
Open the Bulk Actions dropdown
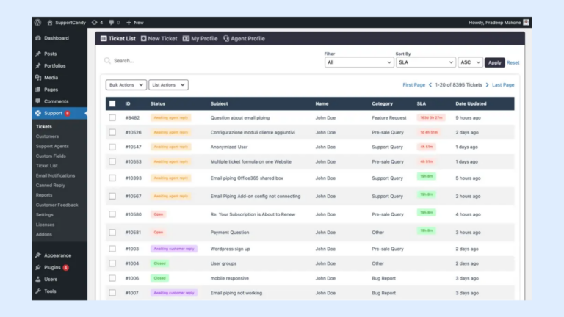(126, 85)
